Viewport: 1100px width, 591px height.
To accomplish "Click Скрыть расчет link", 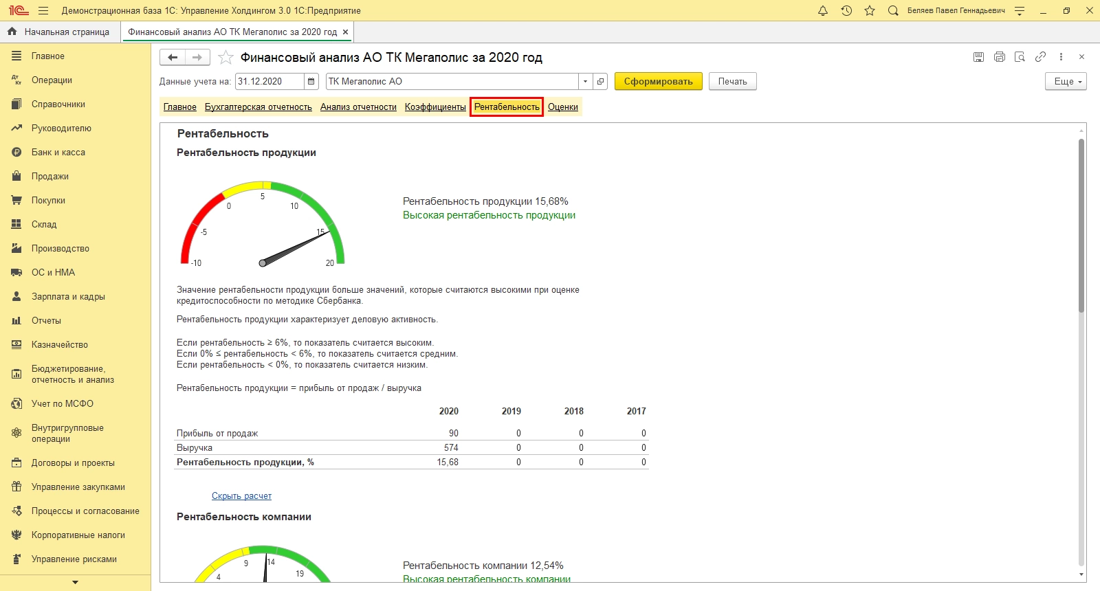I will (x=241, y=496).
